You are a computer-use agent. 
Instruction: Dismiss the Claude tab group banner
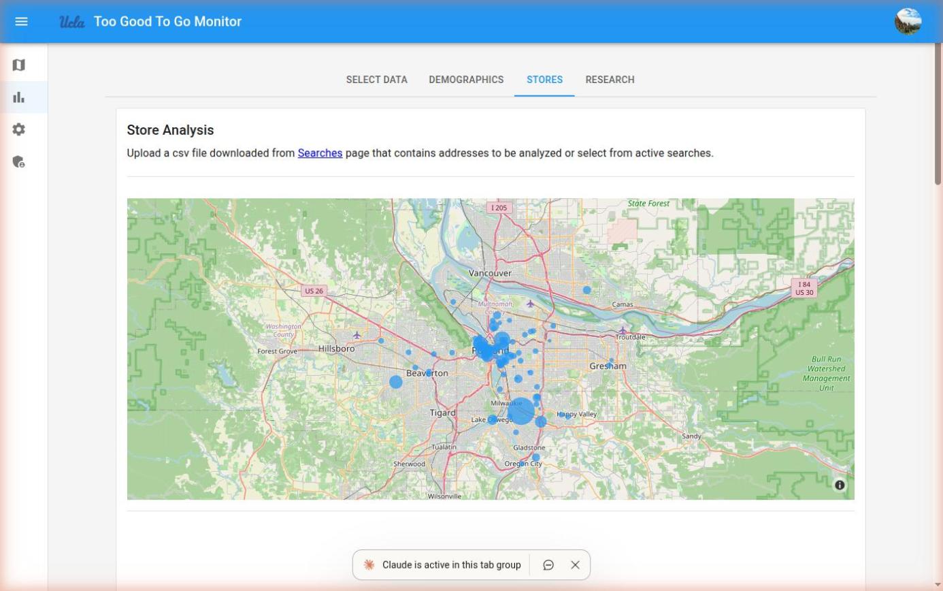pyautogui.click(x=576, y=565)
